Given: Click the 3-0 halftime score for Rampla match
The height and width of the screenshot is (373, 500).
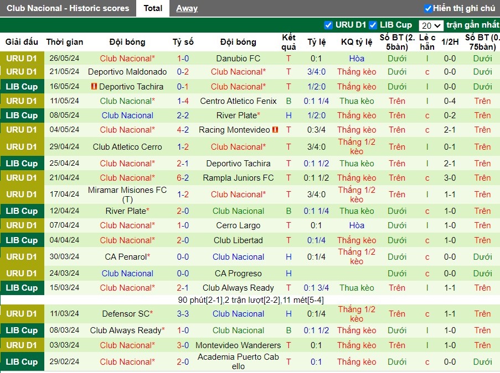Looking at the screenshot, I should point(450,178).
